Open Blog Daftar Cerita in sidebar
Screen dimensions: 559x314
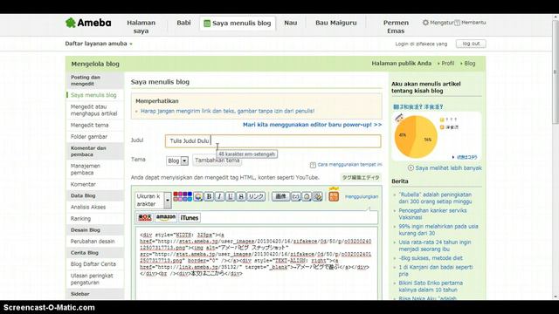coord(93,263)
